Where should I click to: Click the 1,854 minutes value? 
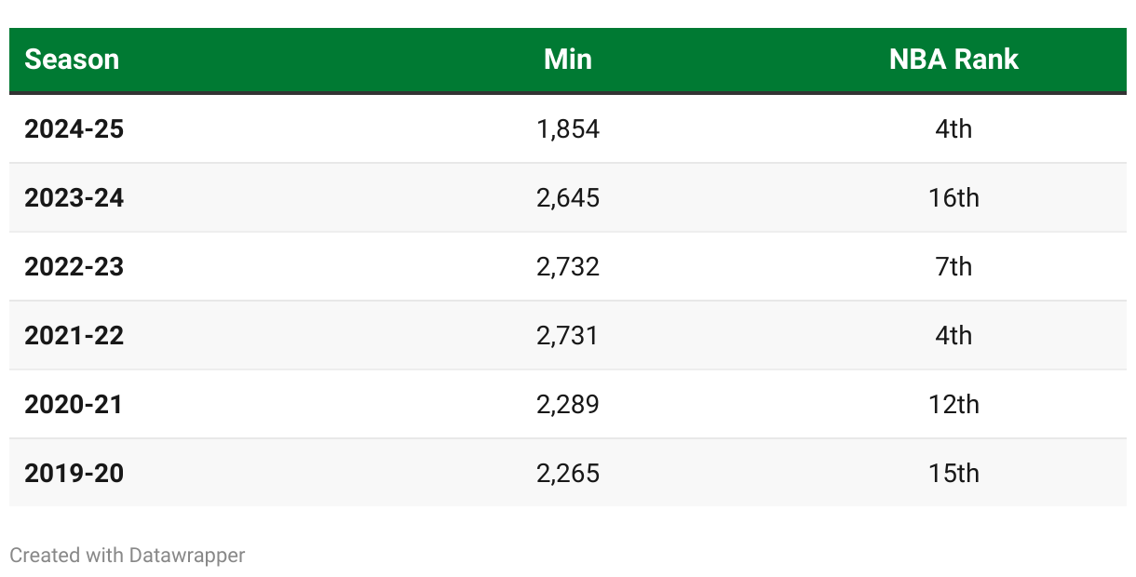pyautogui.click(x=568, y=129)
